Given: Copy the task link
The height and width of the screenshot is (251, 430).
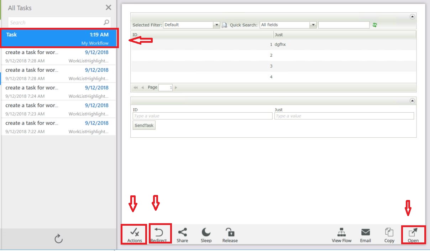Looking at the screenshot, I should click(389, 235).
